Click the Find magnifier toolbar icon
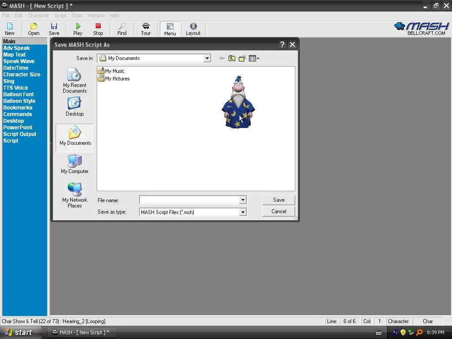Screen dimensions: 452x339 click(122, 29)
